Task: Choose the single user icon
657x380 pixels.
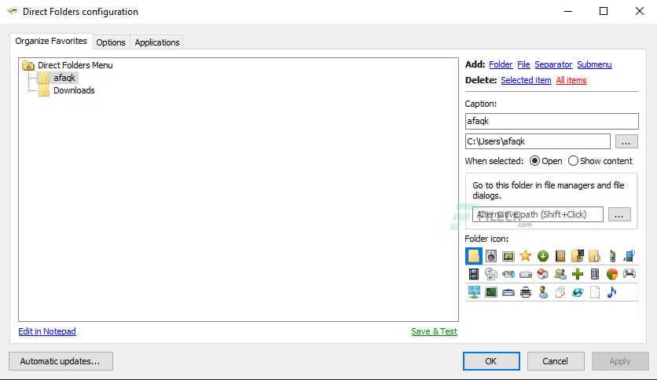Action: click(543, 292)
